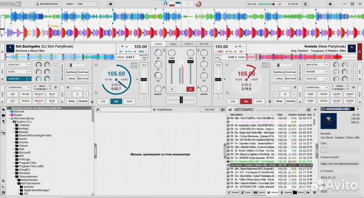Viewport: 364px width, 198px height.
Task: Click the favorites star icon in the browser sidebar
Action: (3, 110)
